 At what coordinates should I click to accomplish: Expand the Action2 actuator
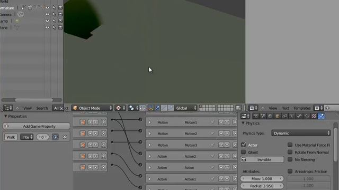149,156
